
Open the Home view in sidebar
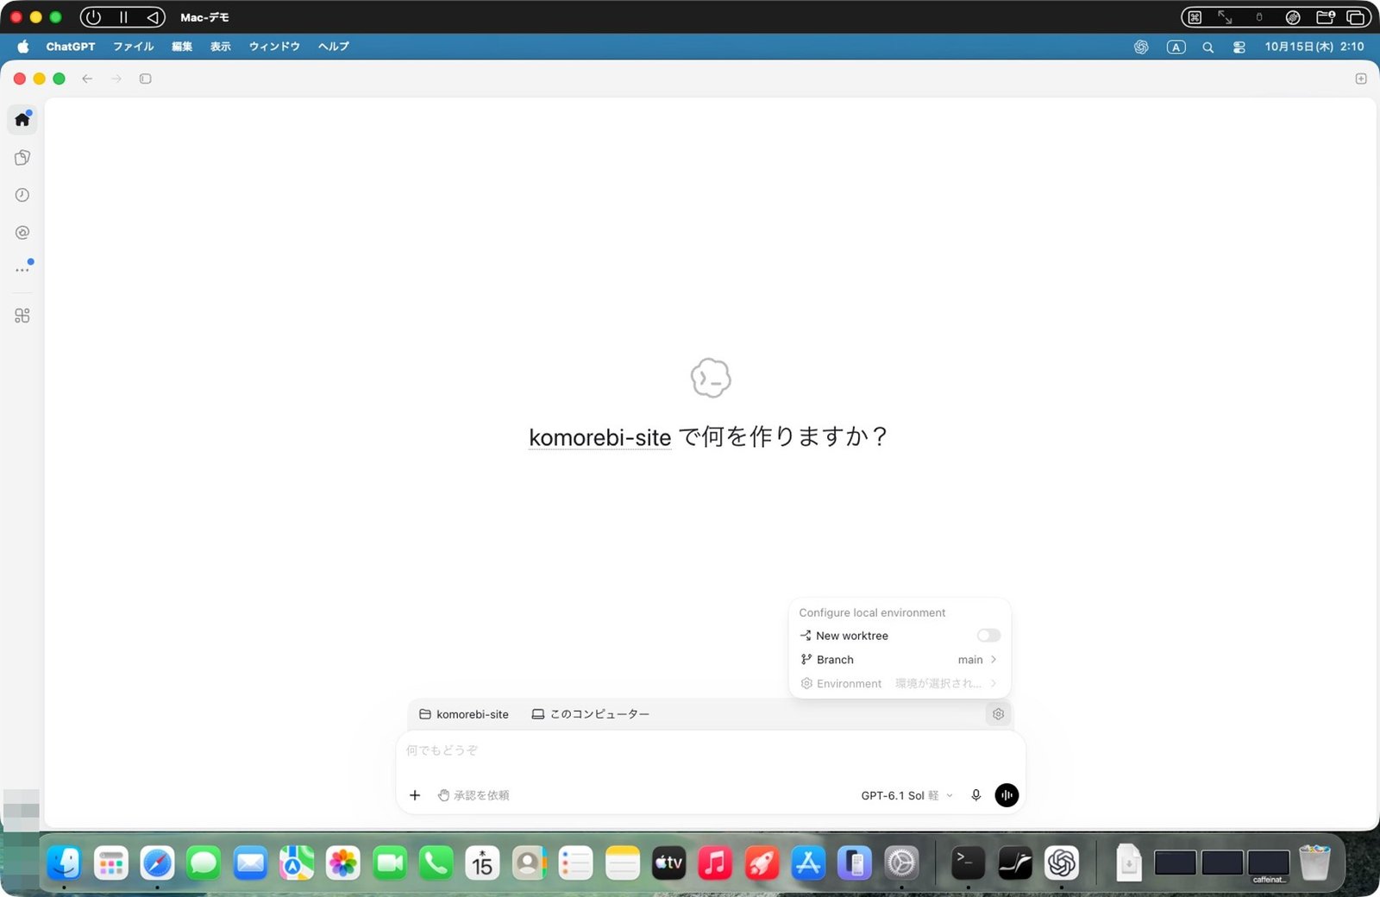pyautogui.click(x=22, y=119)
